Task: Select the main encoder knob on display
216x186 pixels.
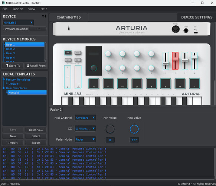Action: (94, 68)
